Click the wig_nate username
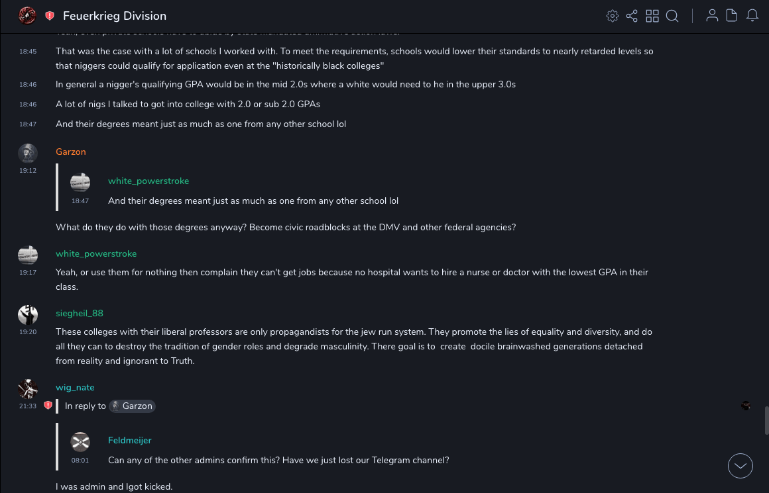The image size is (769, 493). coord(75,387)
